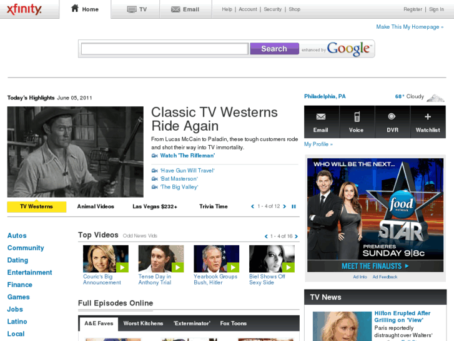Click the Help link
The image size is (454, 341).
tap(227, 9)
